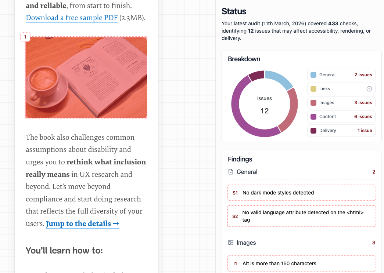Select the numbered "1" marker on the book photo
This screenshot has width=384, height=273.
(25, 37)
